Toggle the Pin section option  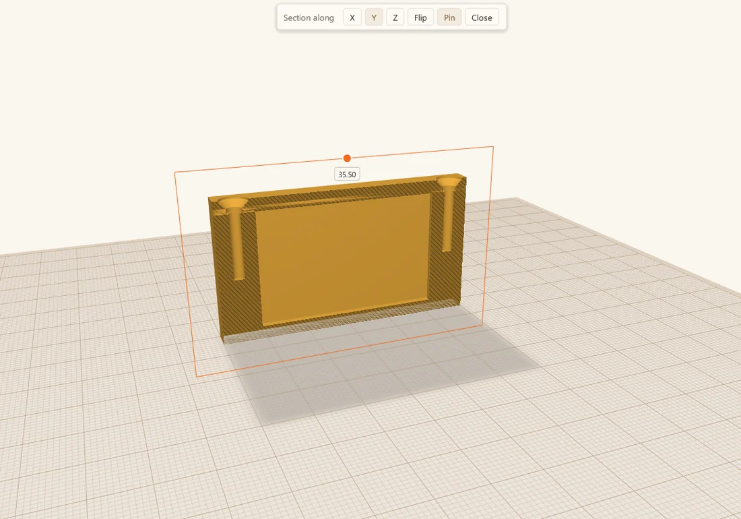[449, 18]
